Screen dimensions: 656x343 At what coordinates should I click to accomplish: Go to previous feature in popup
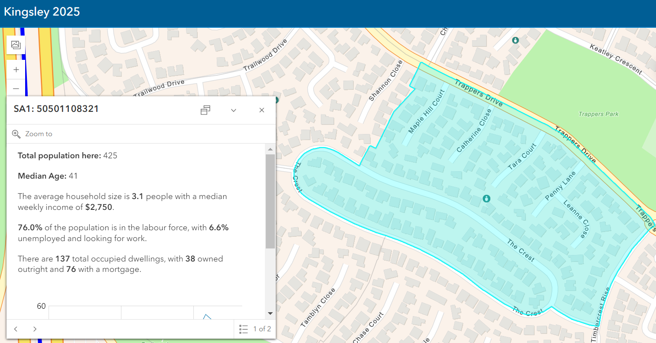pyautogui.click(x=16, y=329)
